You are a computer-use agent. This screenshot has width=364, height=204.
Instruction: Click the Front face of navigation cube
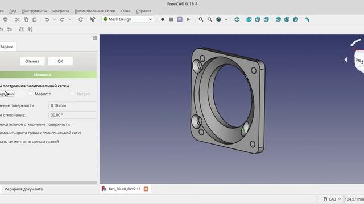click(359, 62)
